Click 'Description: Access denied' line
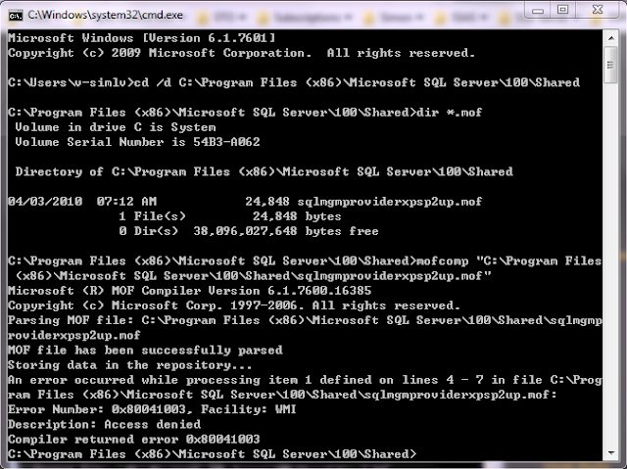 coord(105,424)
